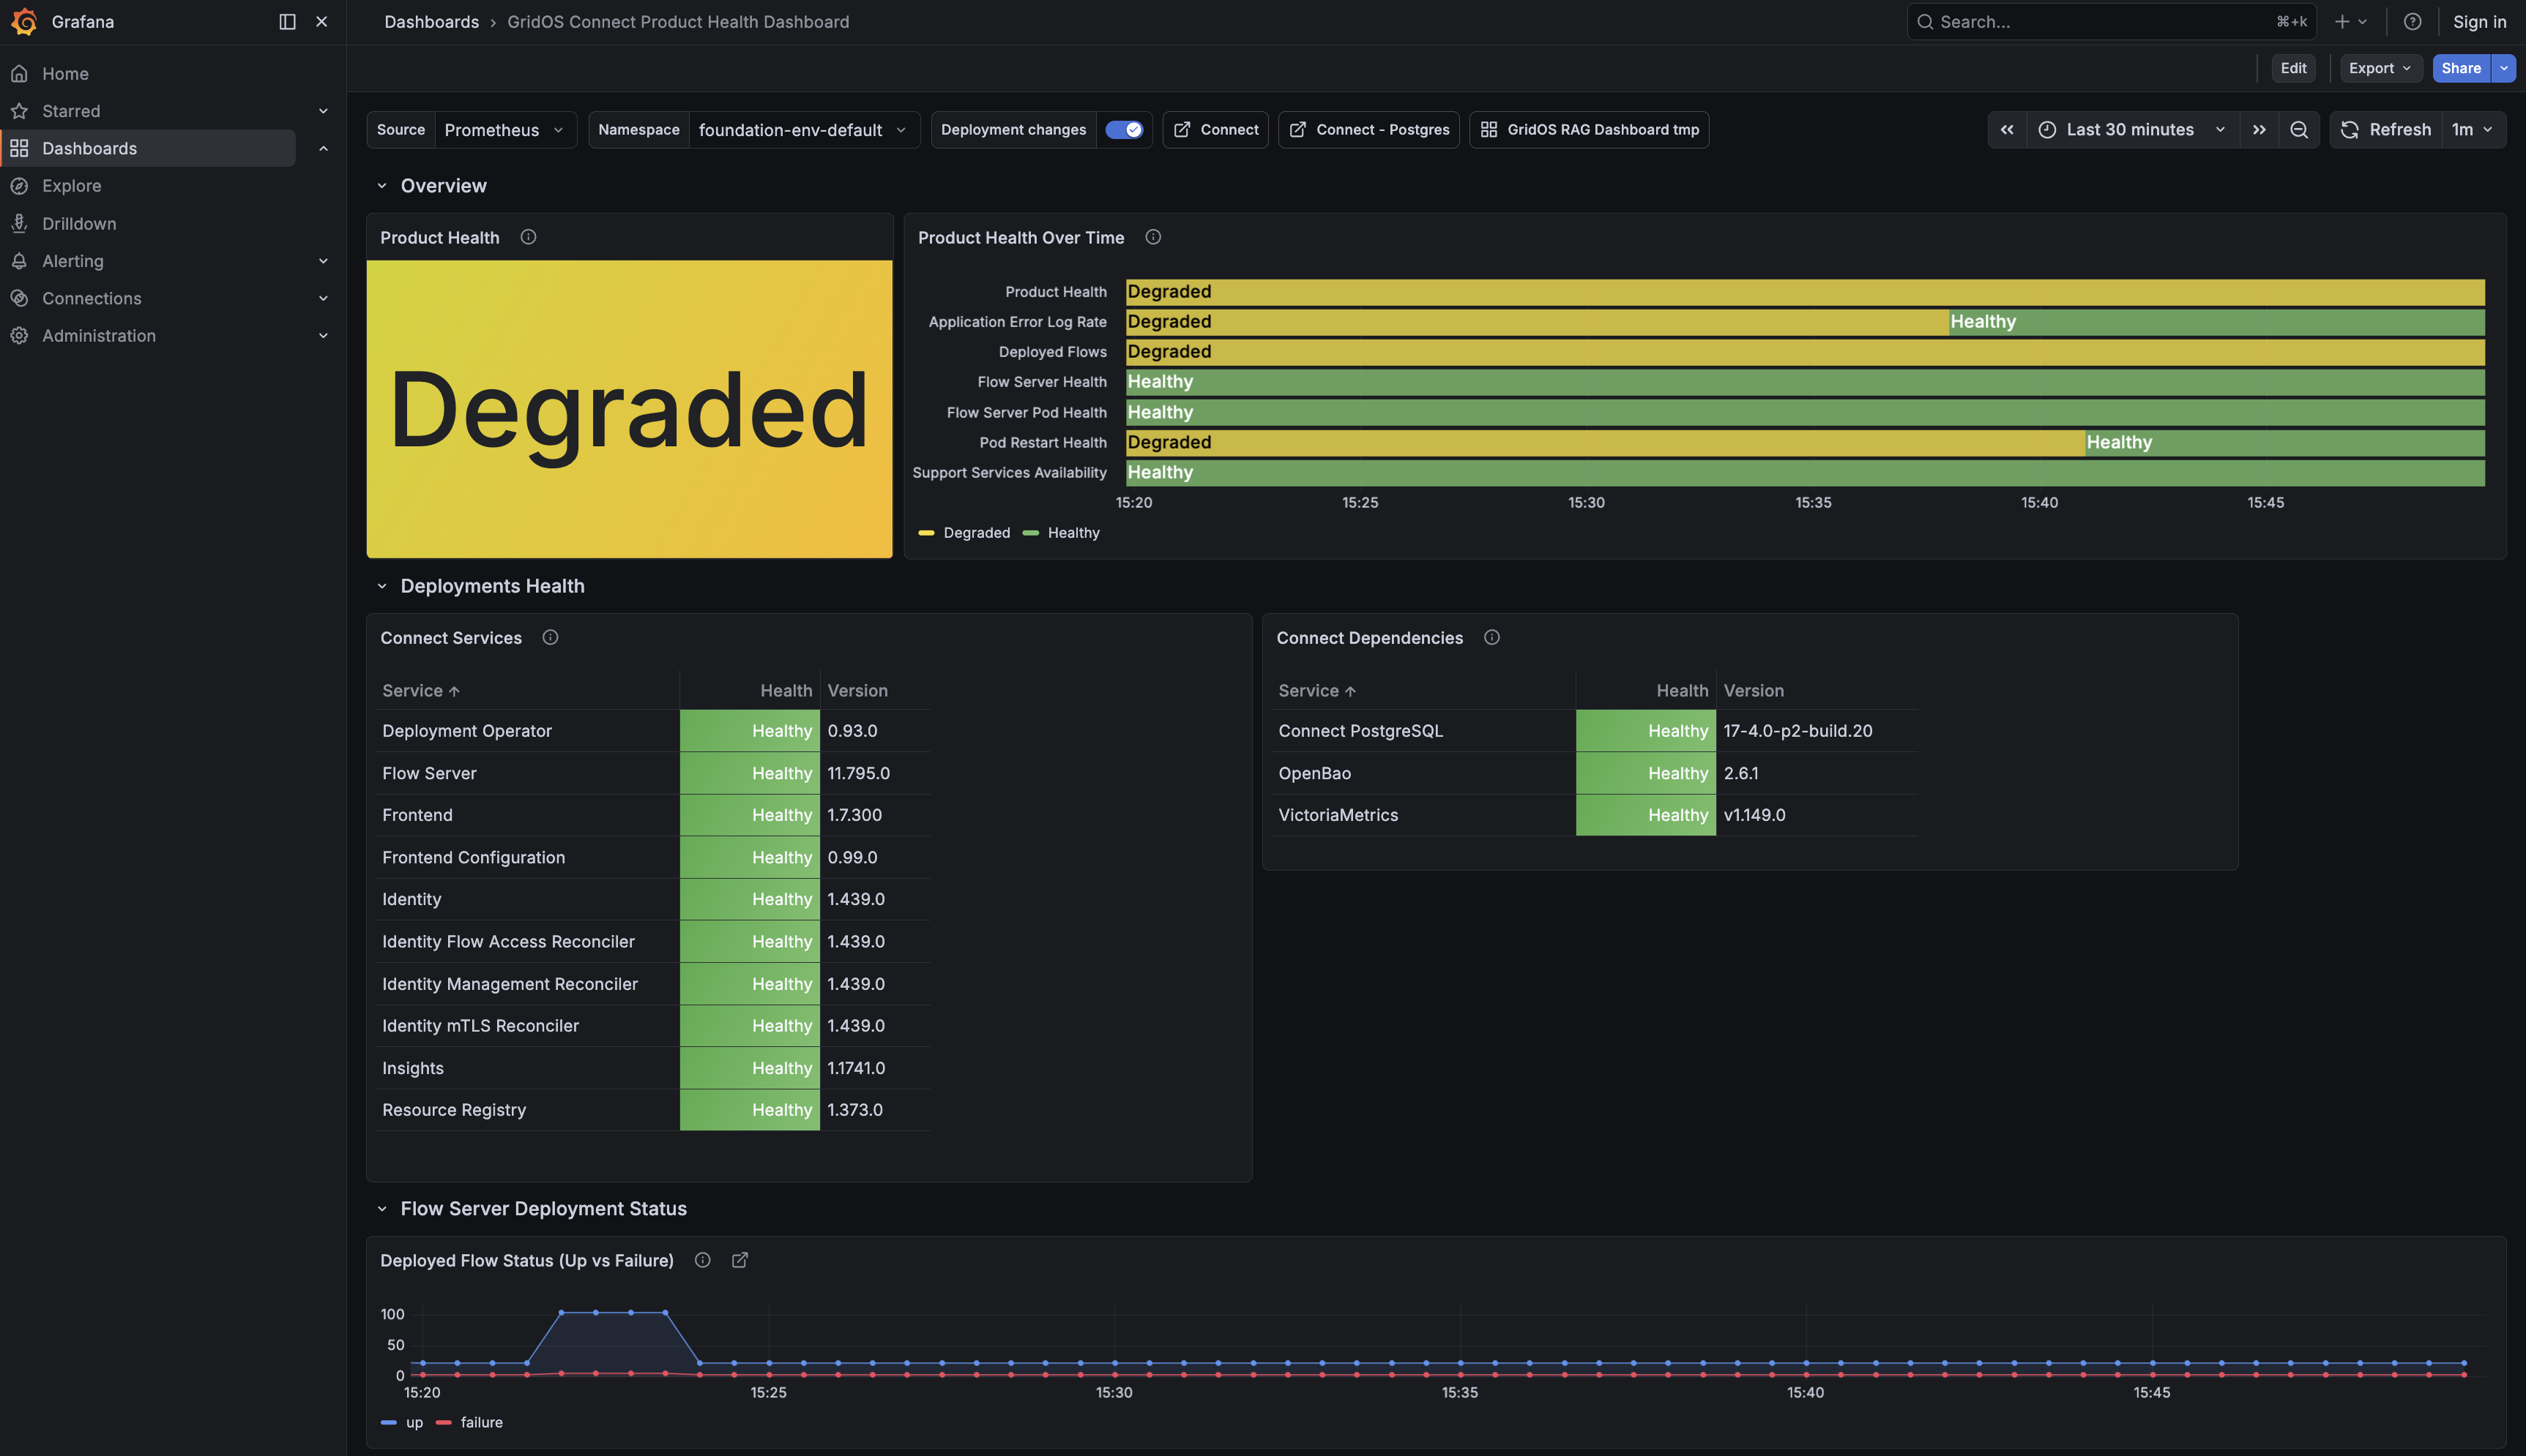
Task: Click the Dashboards breadcrumb
Action: [431, 21]
